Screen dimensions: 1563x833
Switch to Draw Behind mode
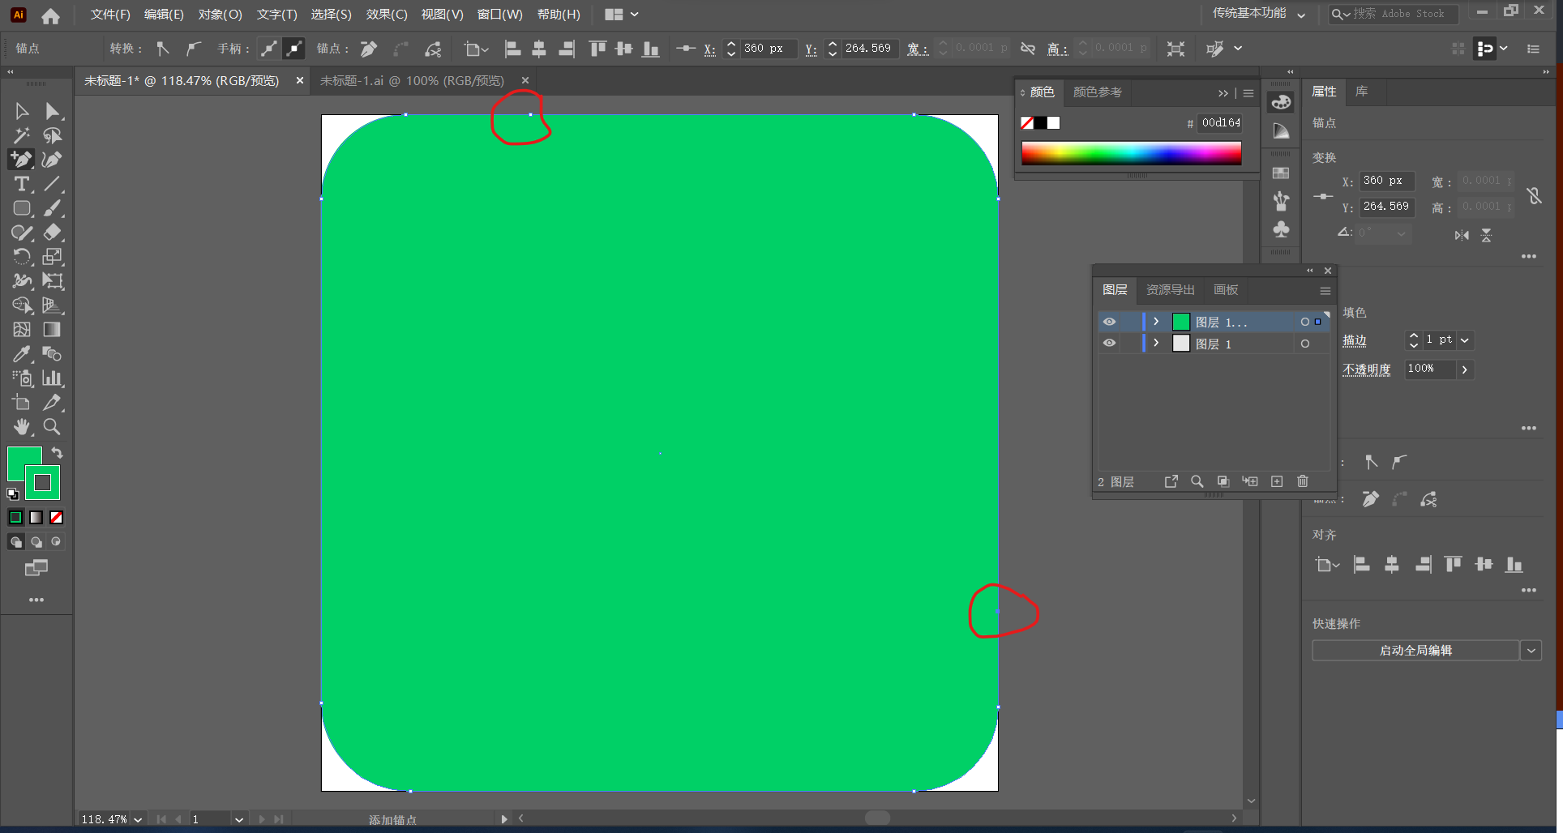(36, 541)
